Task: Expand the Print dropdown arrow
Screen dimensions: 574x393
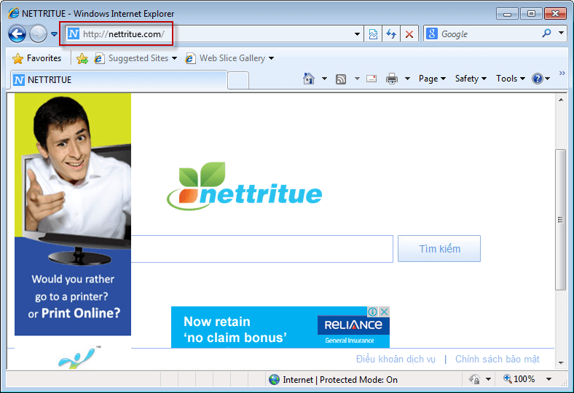Action: coord(407,79)
